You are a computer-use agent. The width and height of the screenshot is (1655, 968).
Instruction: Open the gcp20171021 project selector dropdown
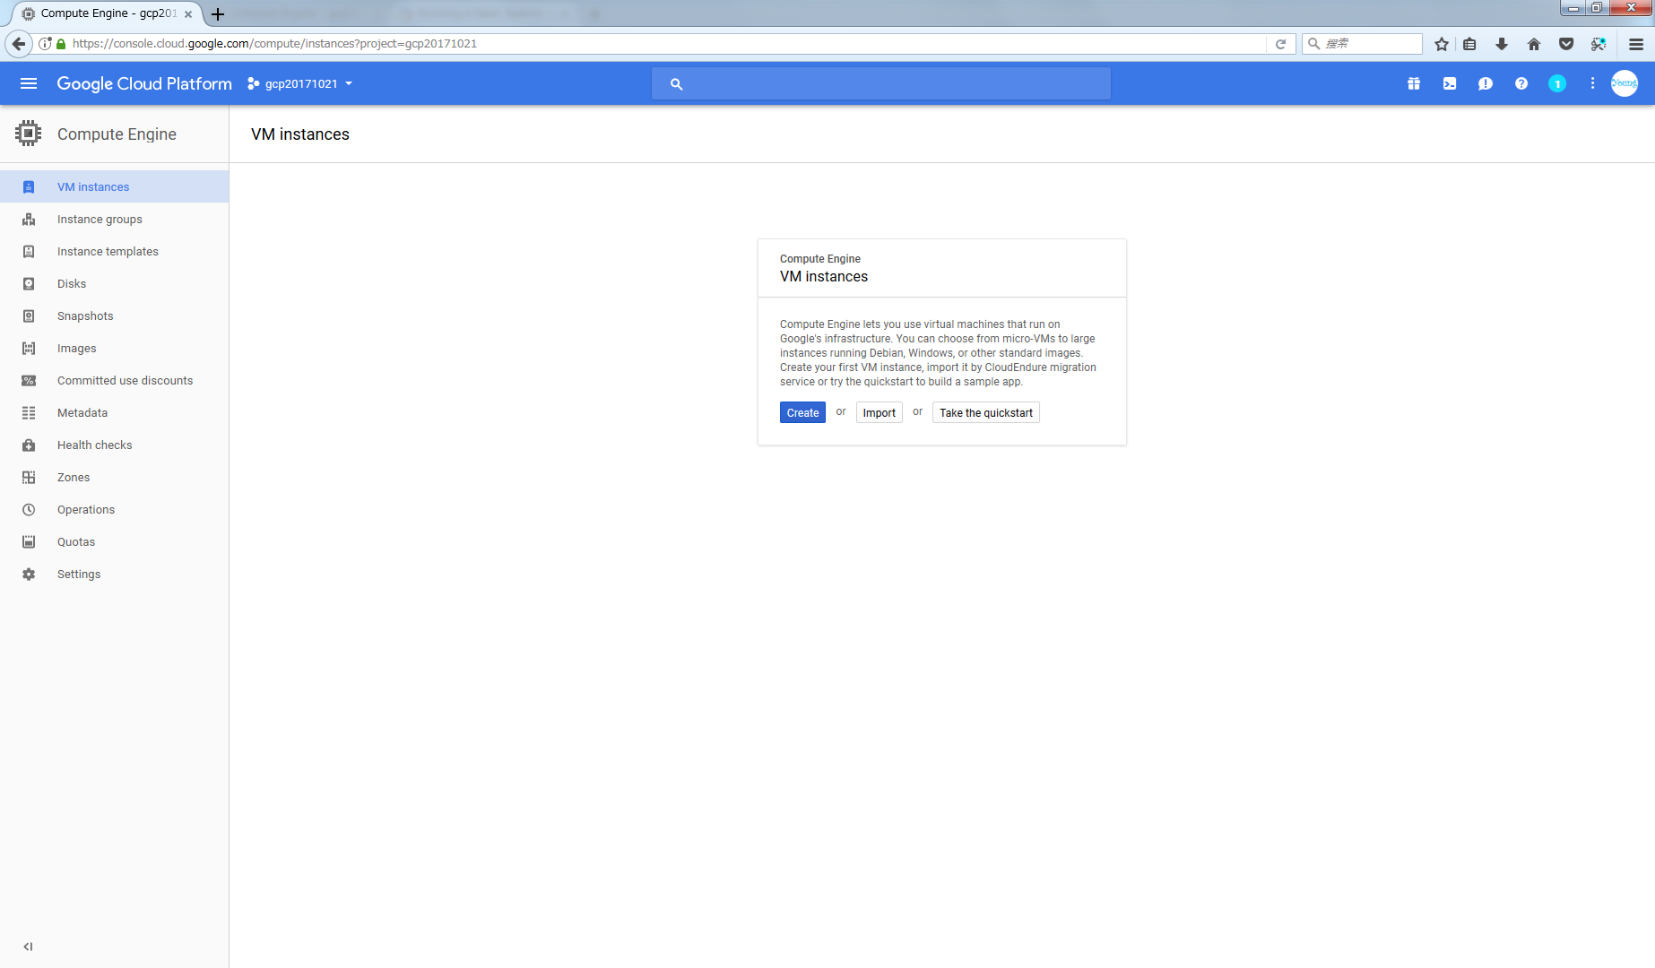pyautogui.click(x=300, y=83)
